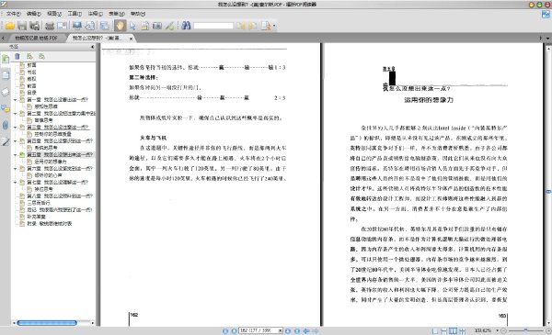Click the pencil typewriter tool icon

coord(170,26)
